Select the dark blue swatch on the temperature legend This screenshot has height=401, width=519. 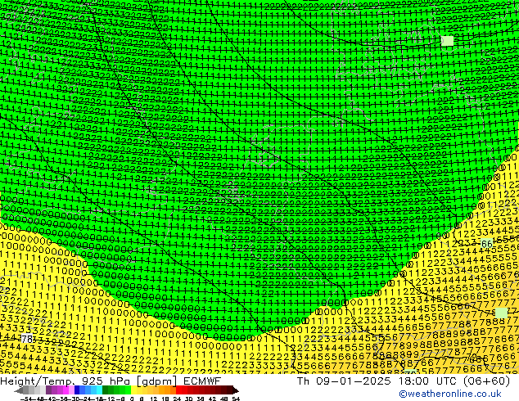(x=77, y=390)
